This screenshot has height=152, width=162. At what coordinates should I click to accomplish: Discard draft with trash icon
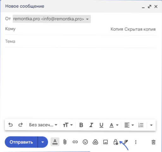pos(153,142)
